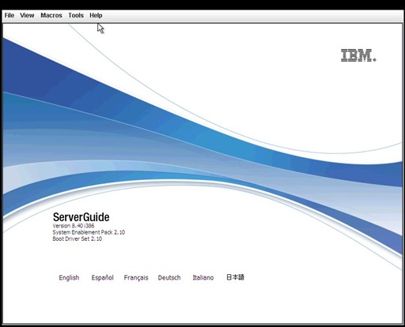Select the Deutsch language option

pyautogui.click(x=169, y=278)
